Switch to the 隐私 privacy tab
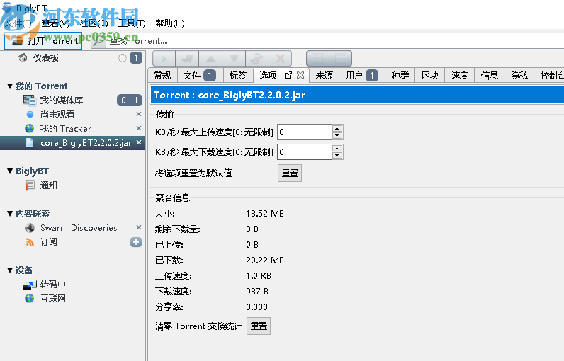Image resolution: width=564 pixels, height=361 pixels. 519,76
